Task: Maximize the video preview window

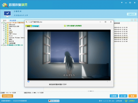Action: click(x=105, y=22)
